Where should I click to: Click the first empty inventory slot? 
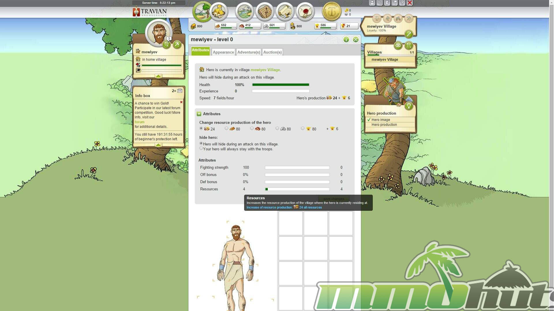(291, 223)
